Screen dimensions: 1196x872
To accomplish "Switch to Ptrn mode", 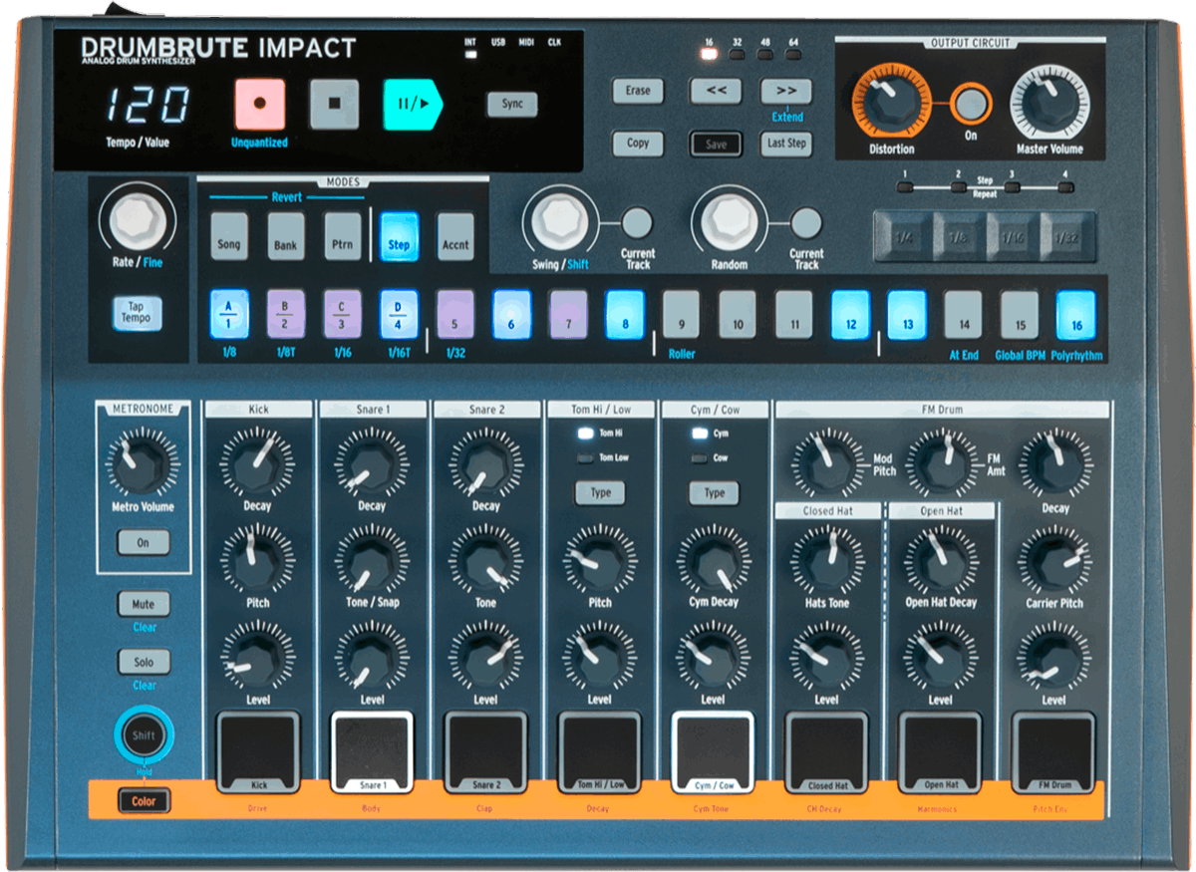I will (342, 237).
